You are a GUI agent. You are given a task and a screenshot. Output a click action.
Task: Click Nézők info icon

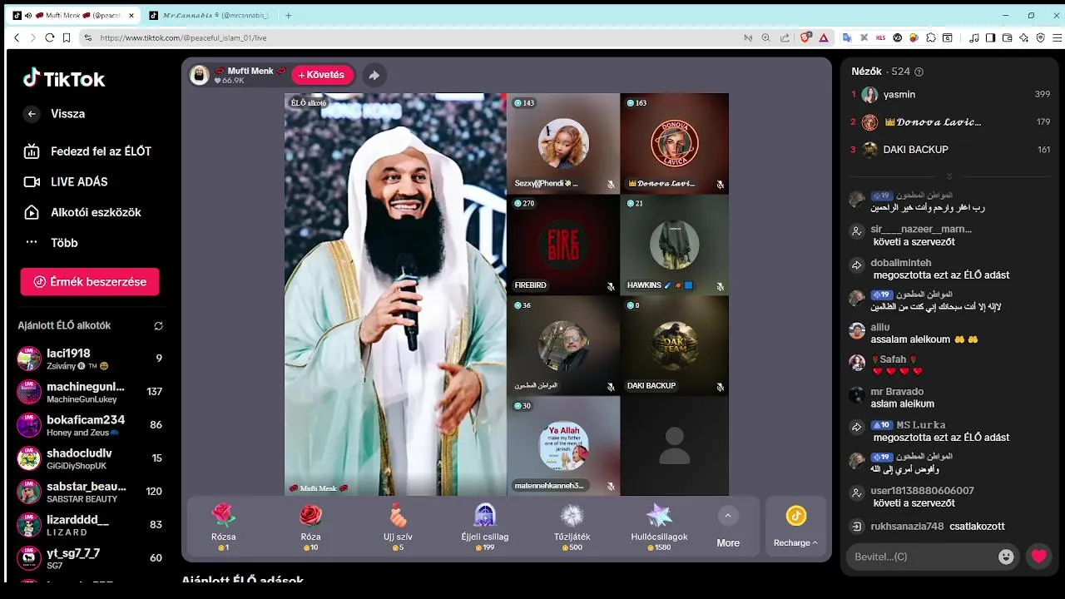click(919, 72)
